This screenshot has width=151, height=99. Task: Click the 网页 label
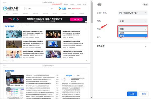99,21
